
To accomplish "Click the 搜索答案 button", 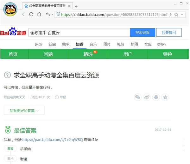I will [x=142, y=33].
